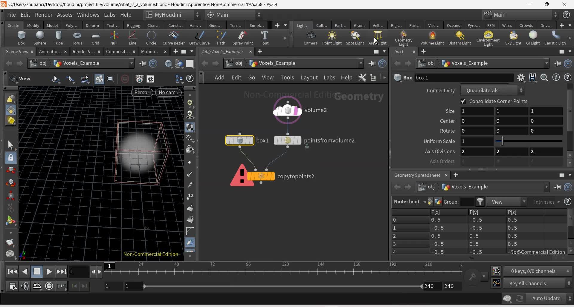Image resolution: width=574 pixels, height=307 pixels.
Task: Open the Persp viewport dropdown
Action: tap(142, 93)
